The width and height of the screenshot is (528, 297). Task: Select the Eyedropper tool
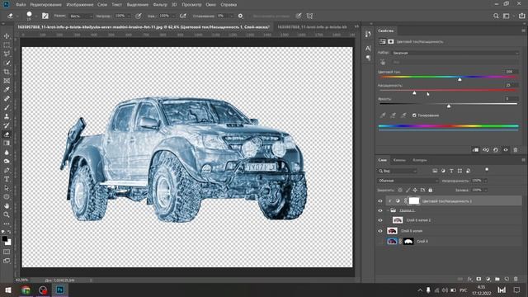click(7, 90)
